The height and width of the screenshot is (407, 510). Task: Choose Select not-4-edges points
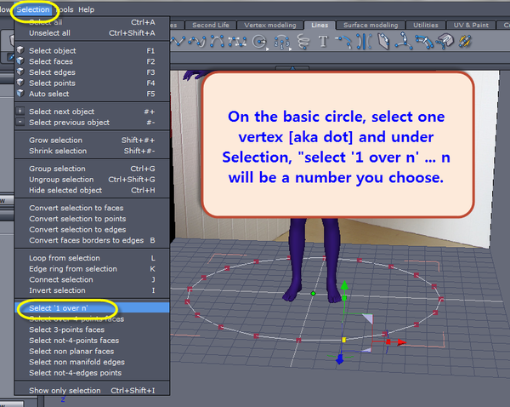pos(92,373)
